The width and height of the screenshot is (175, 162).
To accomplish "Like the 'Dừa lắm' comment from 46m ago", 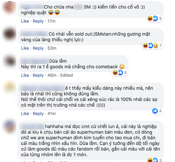I will (x=25, y=75).
